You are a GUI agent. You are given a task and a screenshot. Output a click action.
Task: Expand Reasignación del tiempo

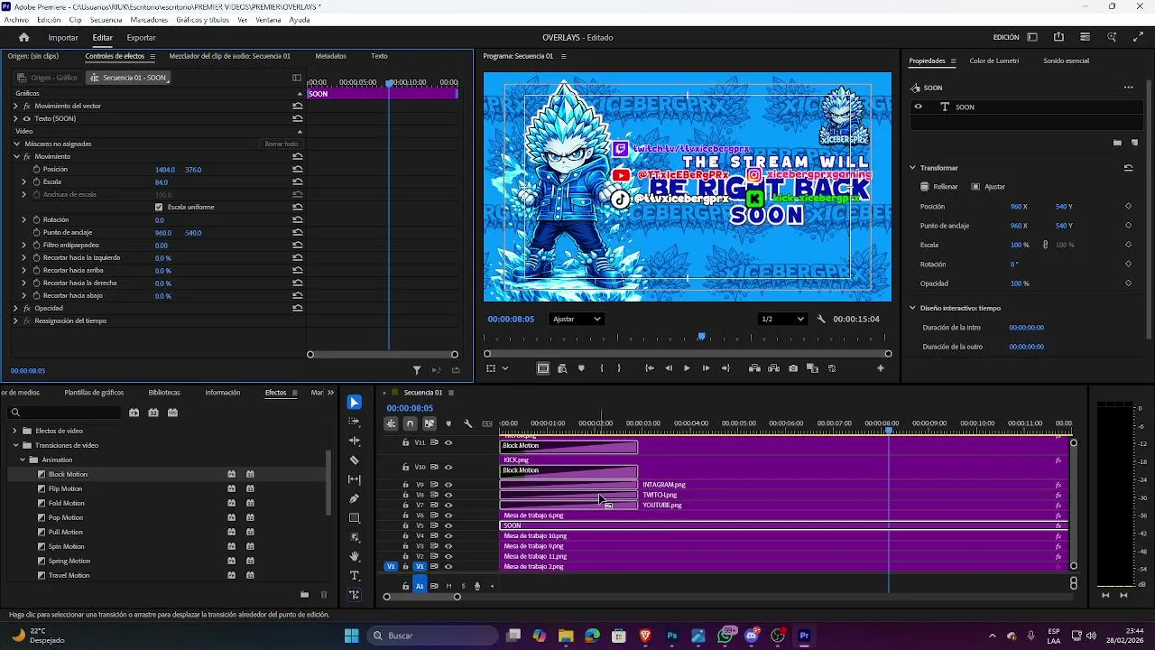tap(15, 320)
